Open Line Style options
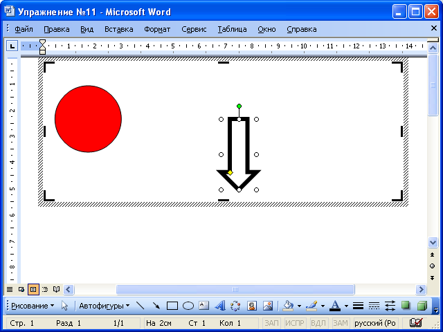The width and height of the screenshot is (443, 332). click(x=358, y=306)
